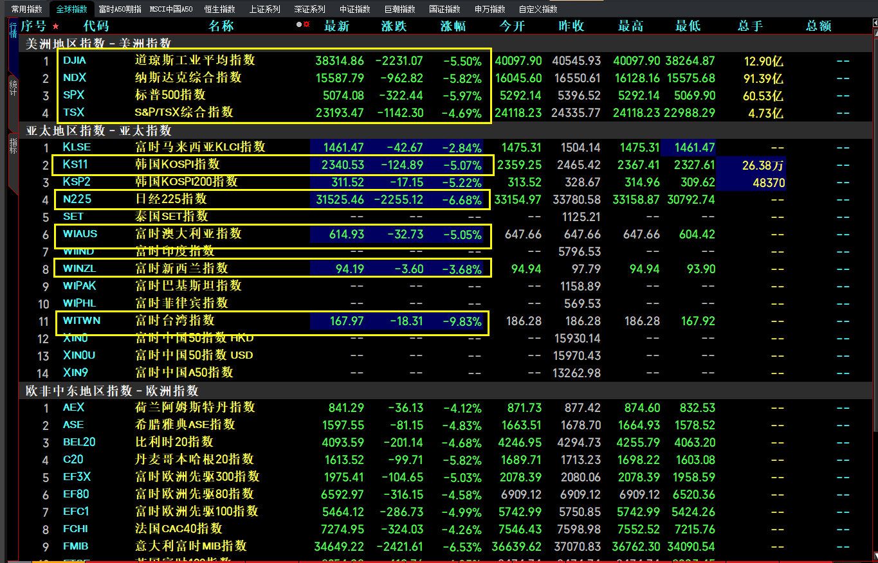Sort by the 涨跌 column header
This screenshot has width=878, height=563.
(394, 26)
